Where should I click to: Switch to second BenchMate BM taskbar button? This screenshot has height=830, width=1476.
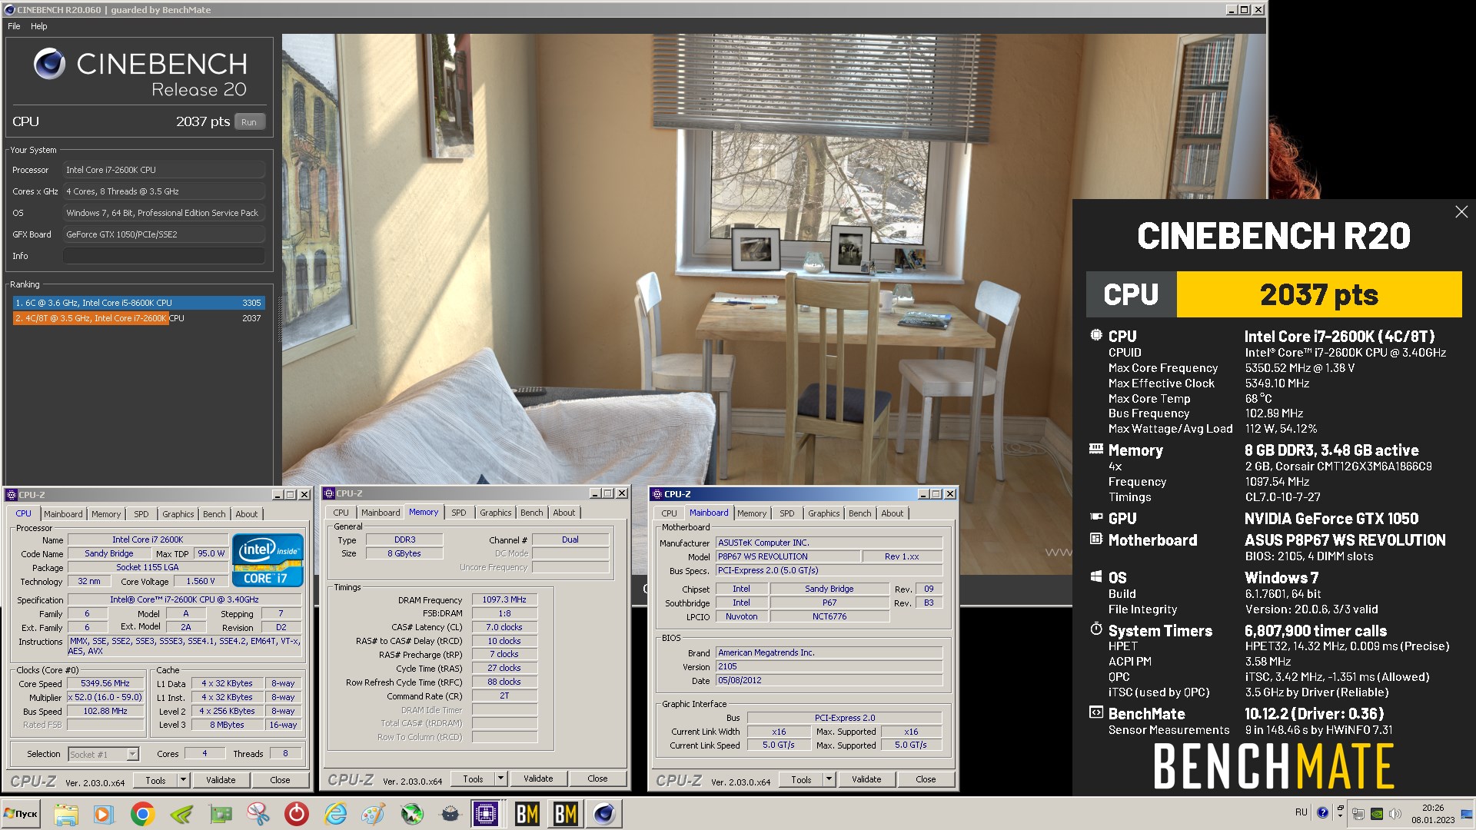tap(566, 814)
